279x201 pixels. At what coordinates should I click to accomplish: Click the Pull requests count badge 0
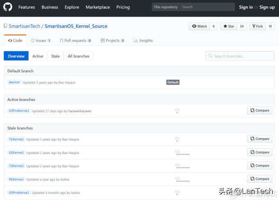[89, 41]
